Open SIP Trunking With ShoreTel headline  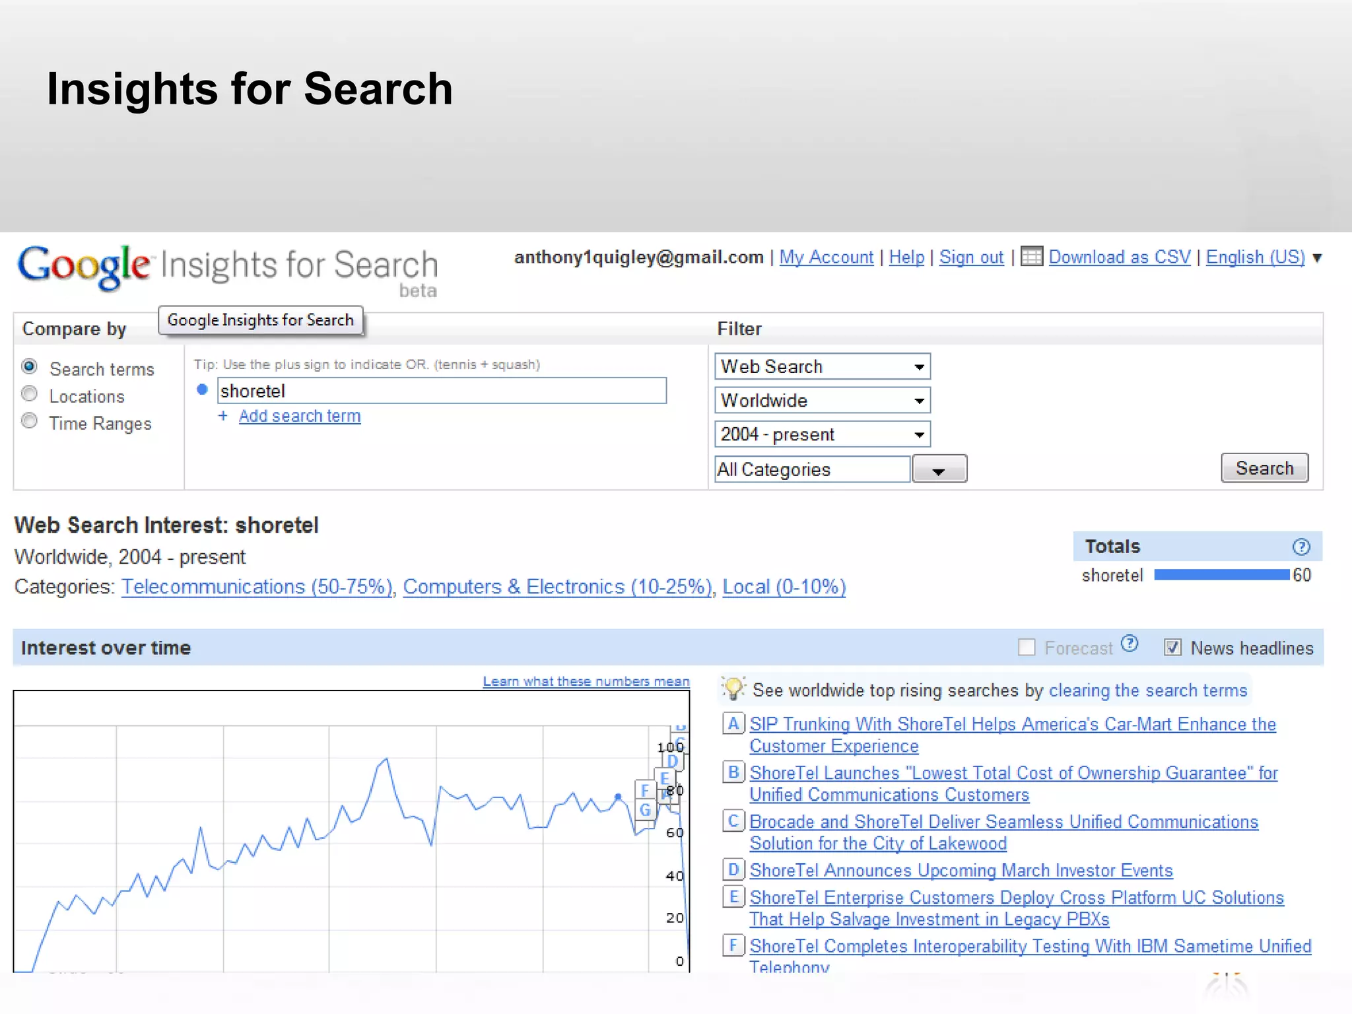tap(1013, 735)
